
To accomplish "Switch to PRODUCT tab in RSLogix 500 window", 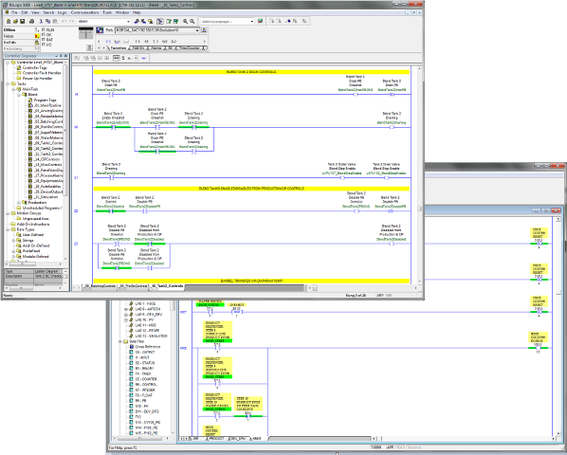I will pyautogui.click(x=216, y=438).
